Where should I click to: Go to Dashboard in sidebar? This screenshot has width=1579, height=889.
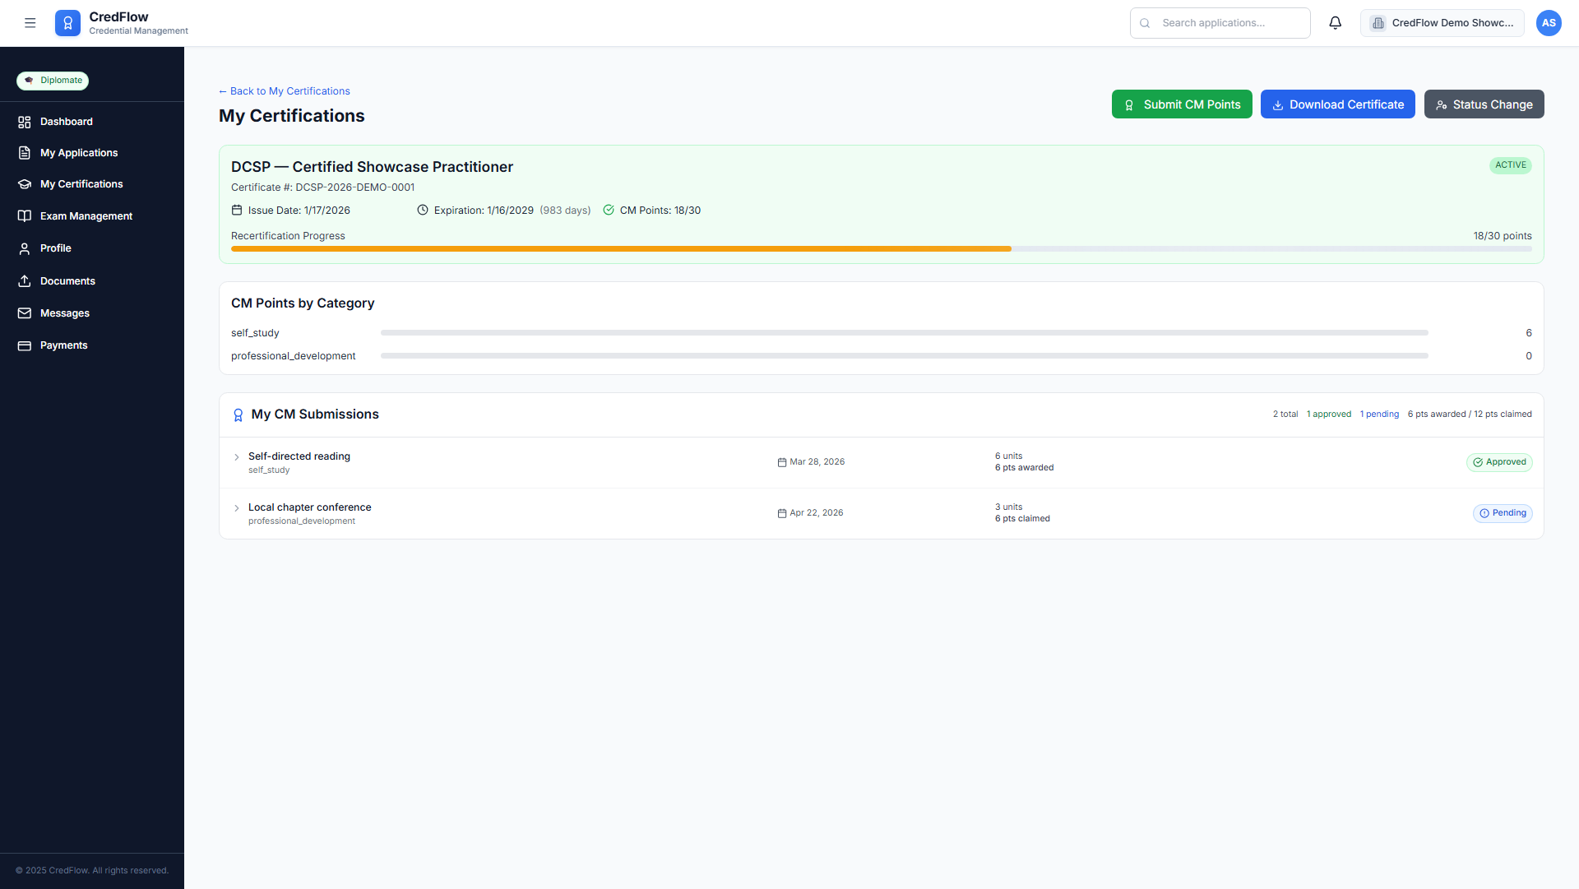[x=67, y=122]
